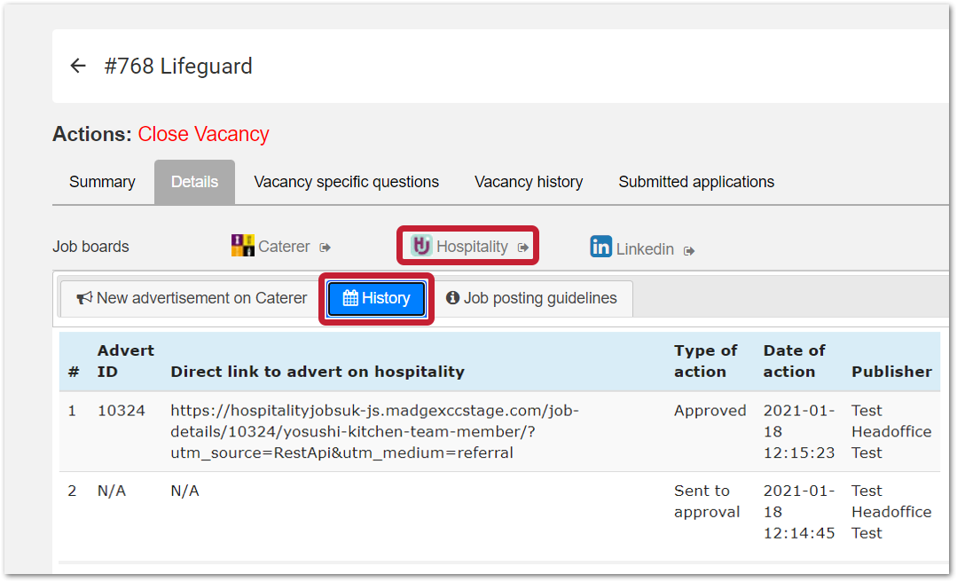The image size is (957, 582).
Task: Open the hospitality advert direct link URL
Action: coord(373,432)
